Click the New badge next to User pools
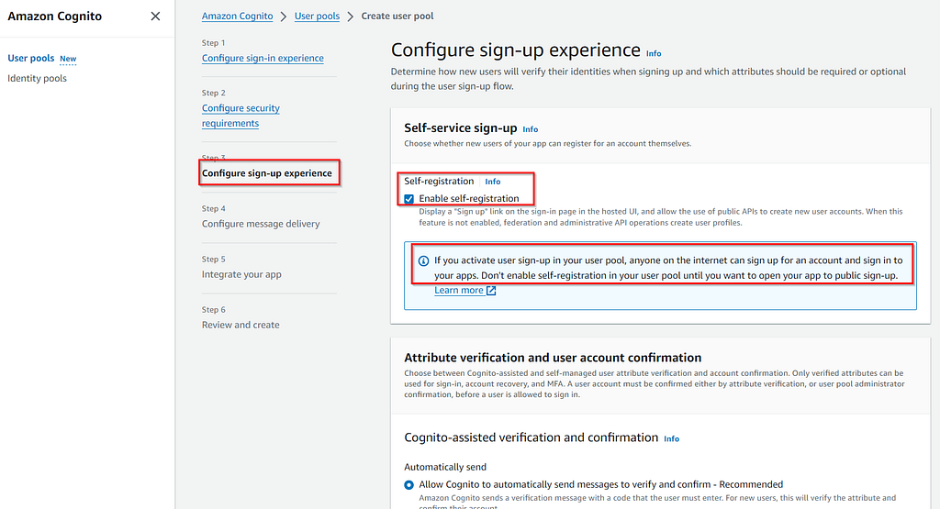This screenshot has height=509, width=940. pyautogui.click(x=68, y=59)
